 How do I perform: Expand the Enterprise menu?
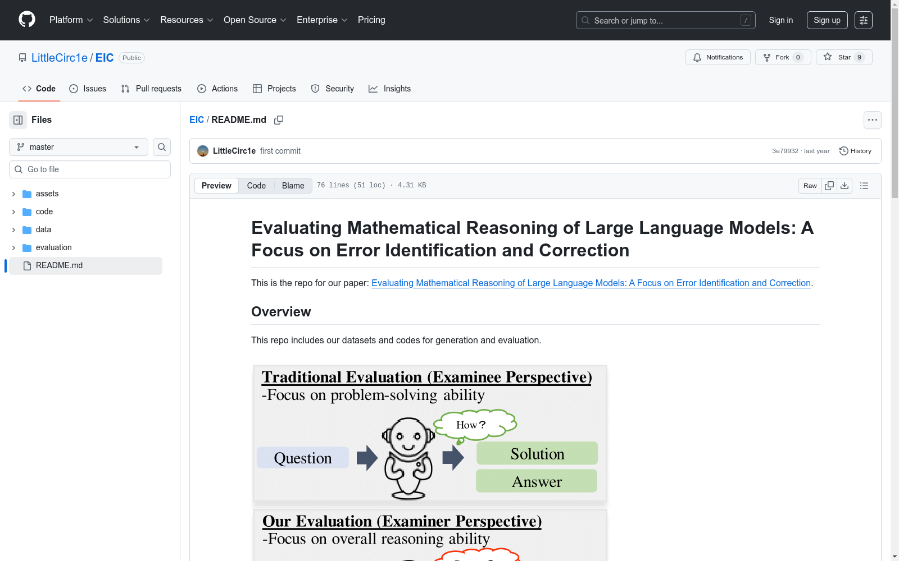coord(322,20)
